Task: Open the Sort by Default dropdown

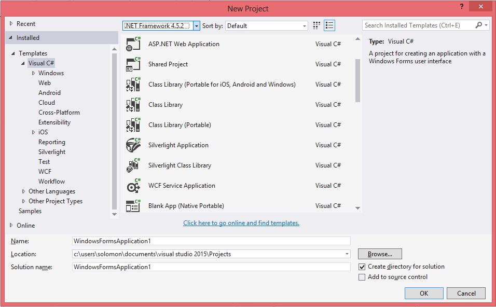Action: [x=305, y=26]
